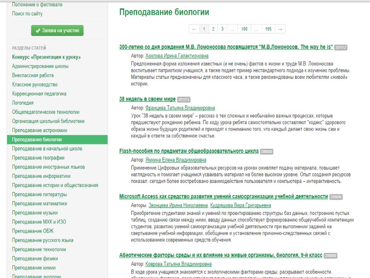The width and height of the screenshot is (370, 278).
Task: Open 'Преподавание литературы' section
Action: pyautogui.click(x=39, y=195)
